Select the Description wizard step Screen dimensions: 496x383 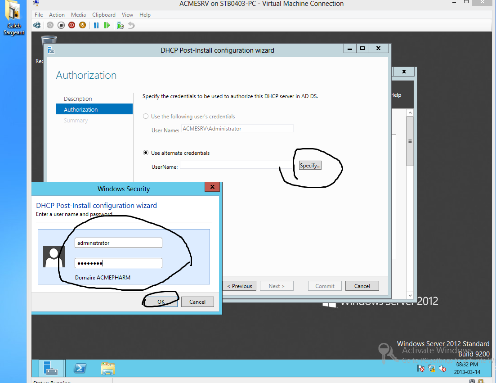[78, 99]
